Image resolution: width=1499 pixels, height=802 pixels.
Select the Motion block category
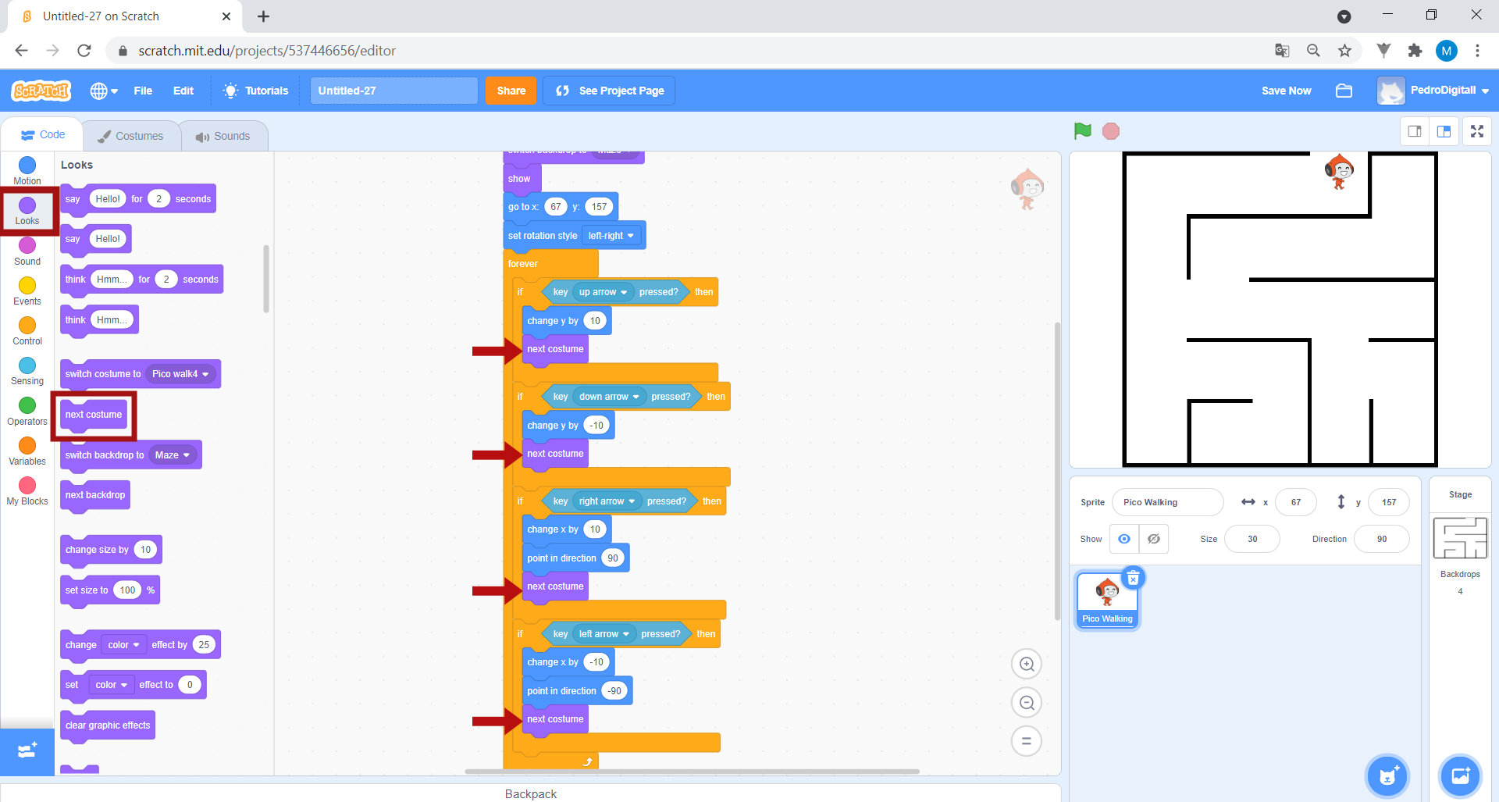coord(27,170)
